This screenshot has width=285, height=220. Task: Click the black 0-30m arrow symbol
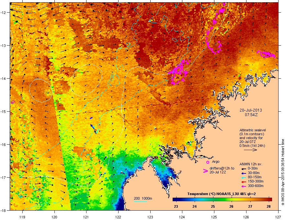coord(244,169)
